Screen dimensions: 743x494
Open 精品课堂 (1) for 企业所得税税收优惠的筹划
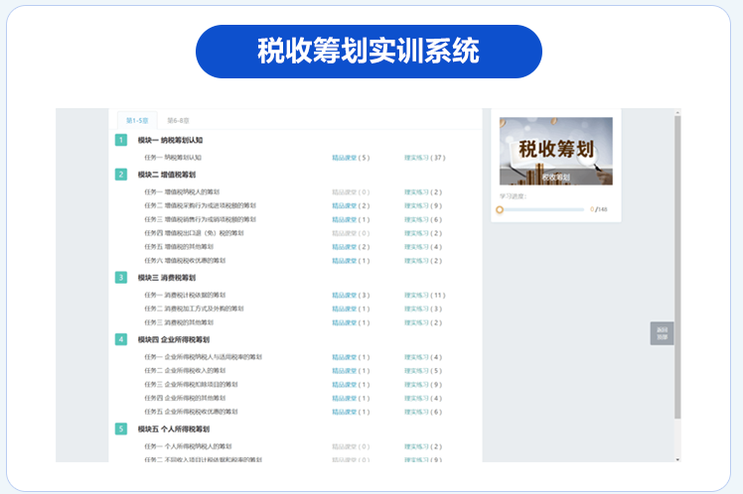[x=351, y=412]
